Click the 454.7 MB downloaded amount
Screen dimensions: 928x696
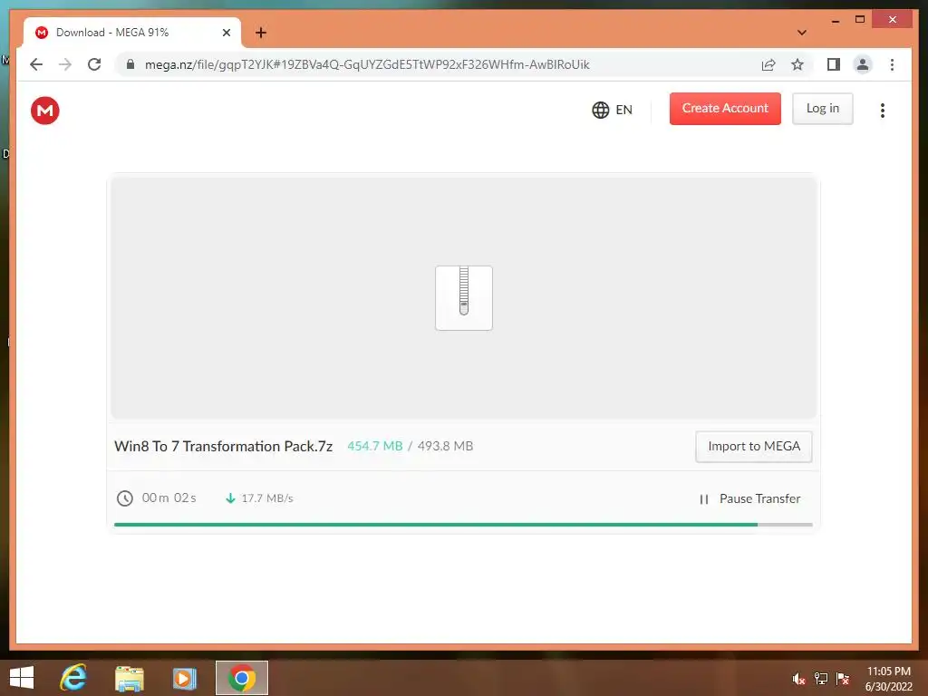click(x=374, y=446)
